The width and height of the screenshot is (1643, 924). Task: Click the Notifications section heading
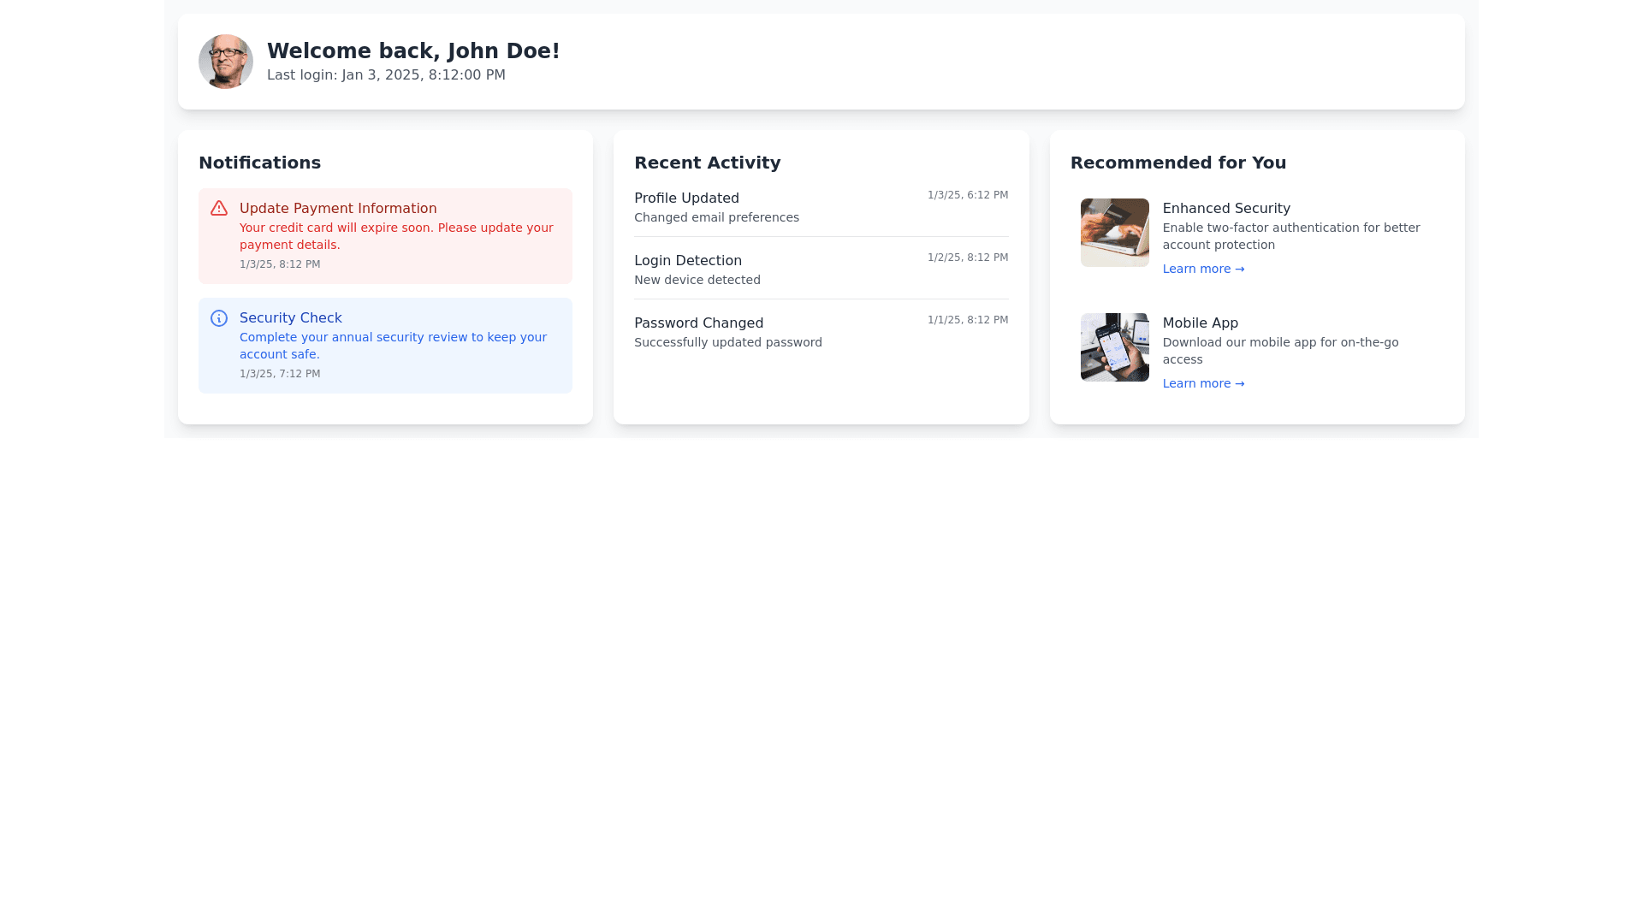pyautogui.click(x=259, y=163)
